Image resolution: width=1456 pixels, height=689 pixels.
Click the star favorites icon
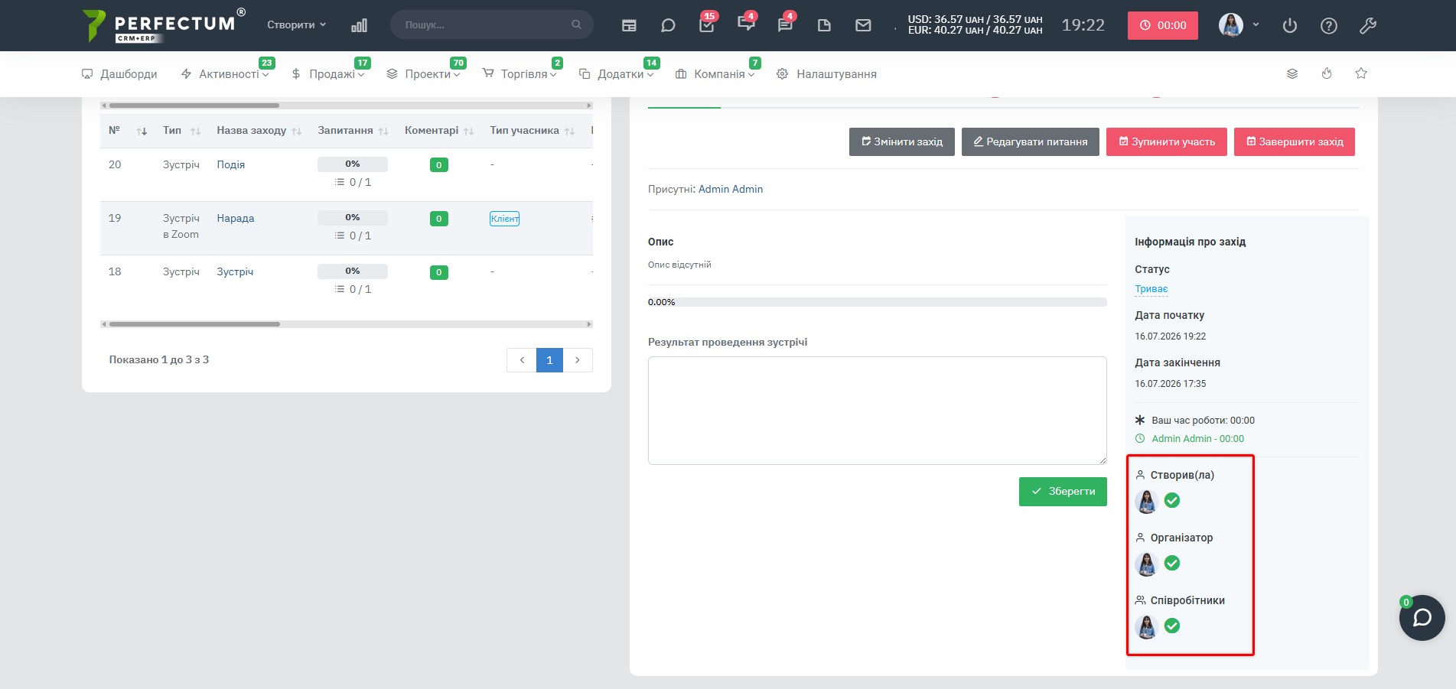pyautogui.click(x=1361, y=73)
